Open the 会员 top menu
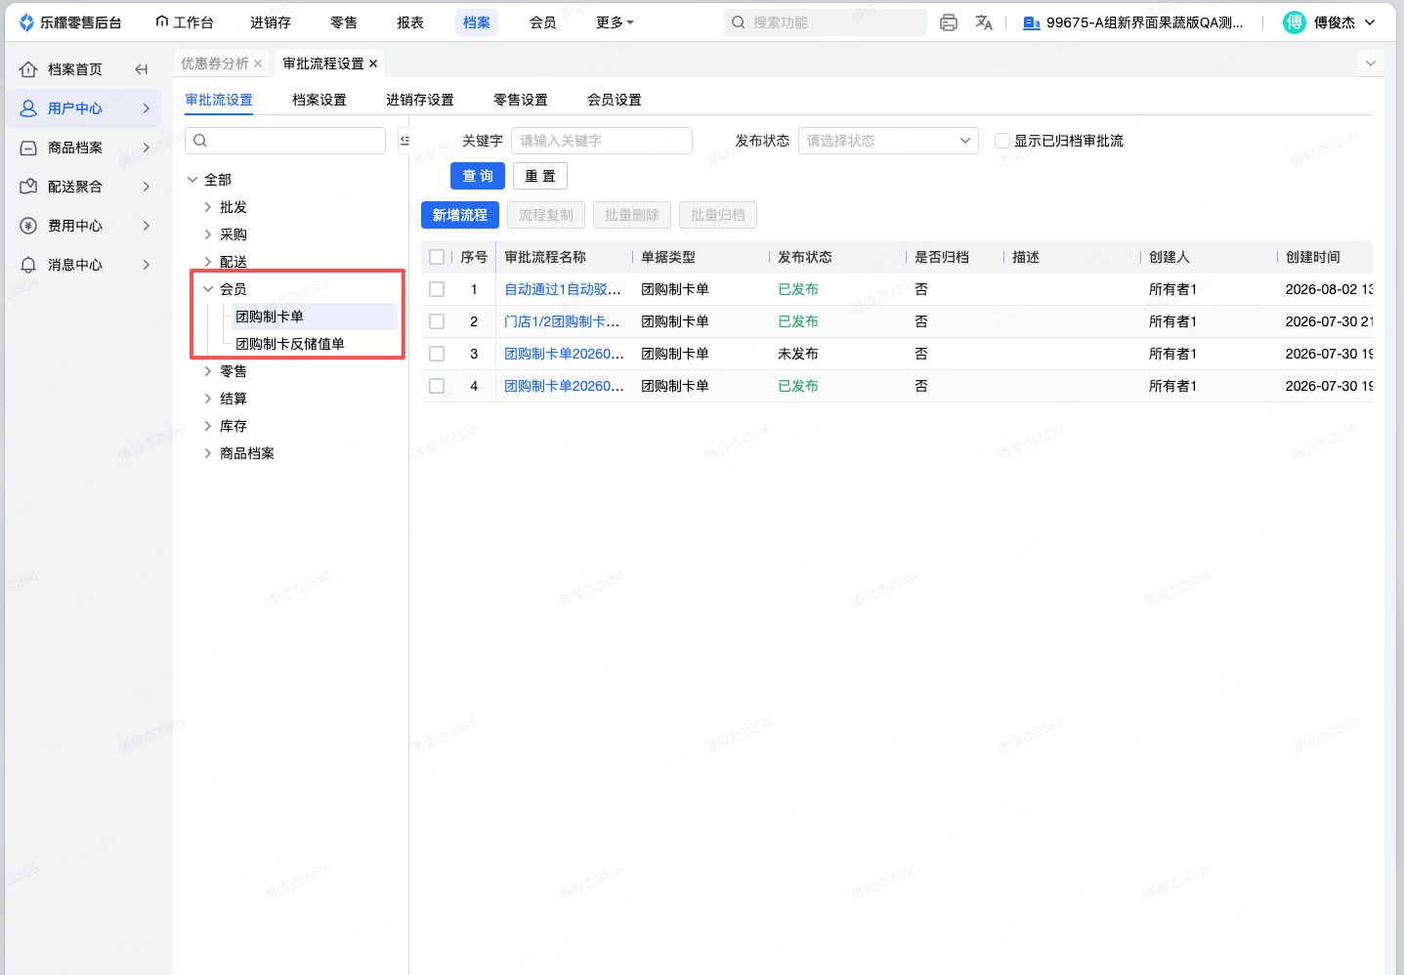Viewport: 1404px width, 975px height. coord(543,22)
